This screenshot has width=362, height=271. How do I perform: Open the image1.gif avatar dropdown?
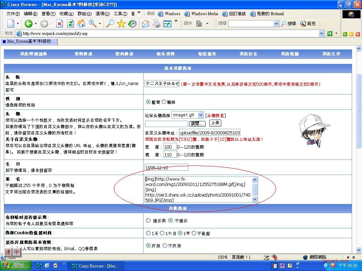tap(200, 115)
